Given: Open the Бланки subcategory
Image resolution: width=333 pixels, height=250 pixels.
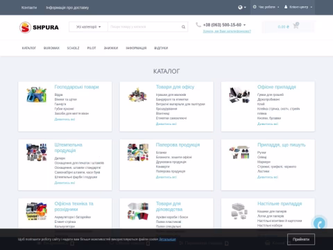Looking at the screenshot, I should pos(161,153).
